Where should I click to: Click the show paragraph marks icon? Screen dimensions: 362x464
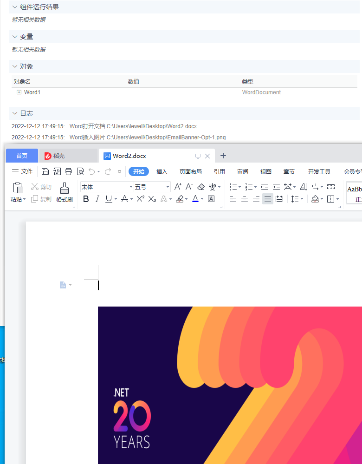pyautogui.click(x=315, y=187)
